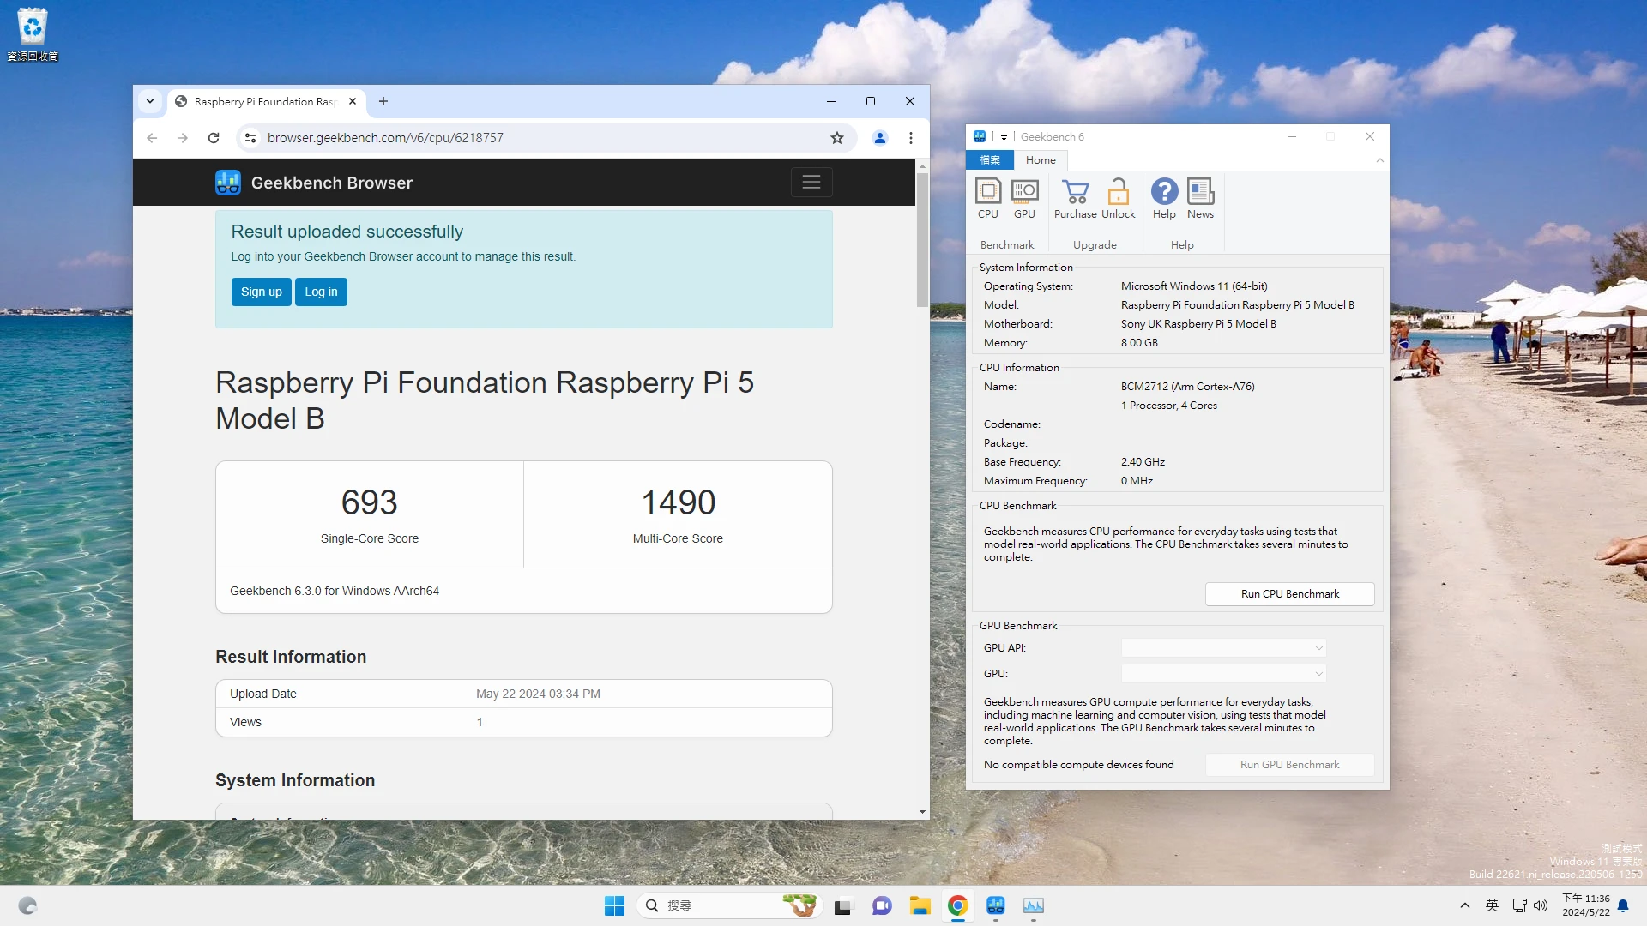The width and height of the screenshot is (1647, 926).
Task: Open File Explorer from the taskbar
Action: click(x=920, y=905)
